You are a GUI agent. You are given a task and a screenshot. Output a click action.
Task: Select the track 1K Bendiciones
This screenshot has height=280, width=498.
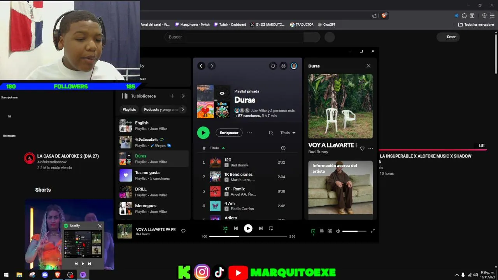pyautogui.click(x=248, y=177)
